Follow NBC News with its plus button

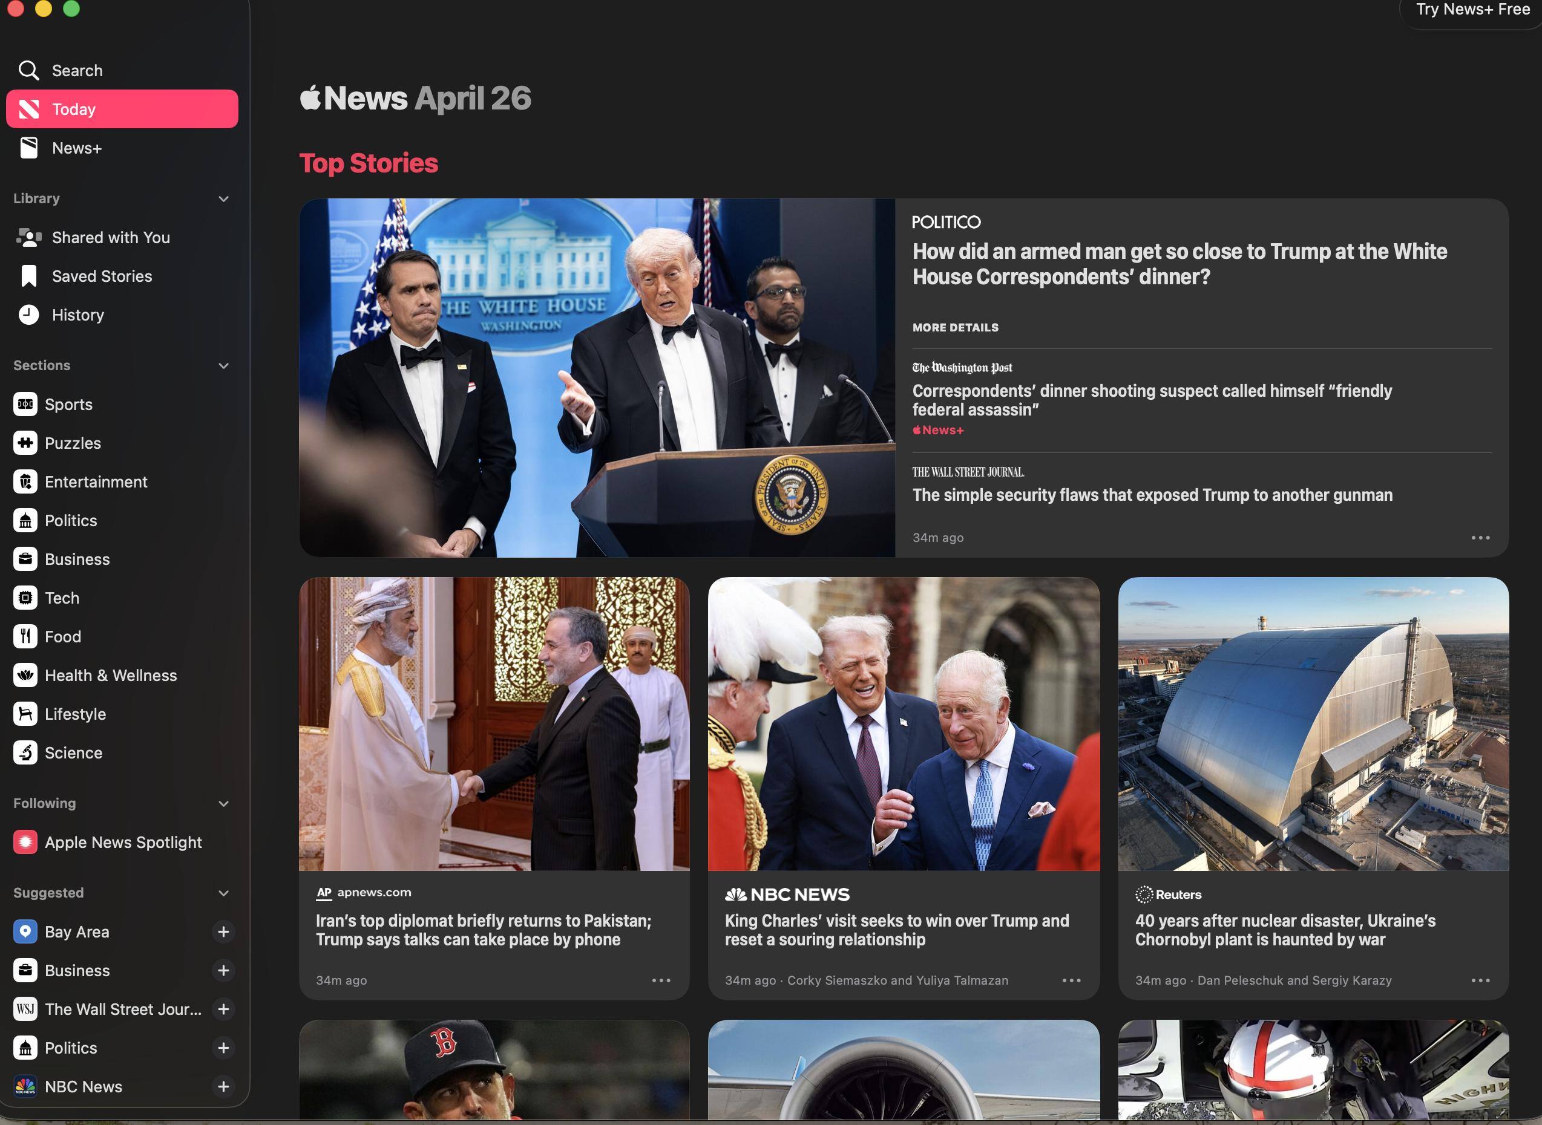[223, 1087]
